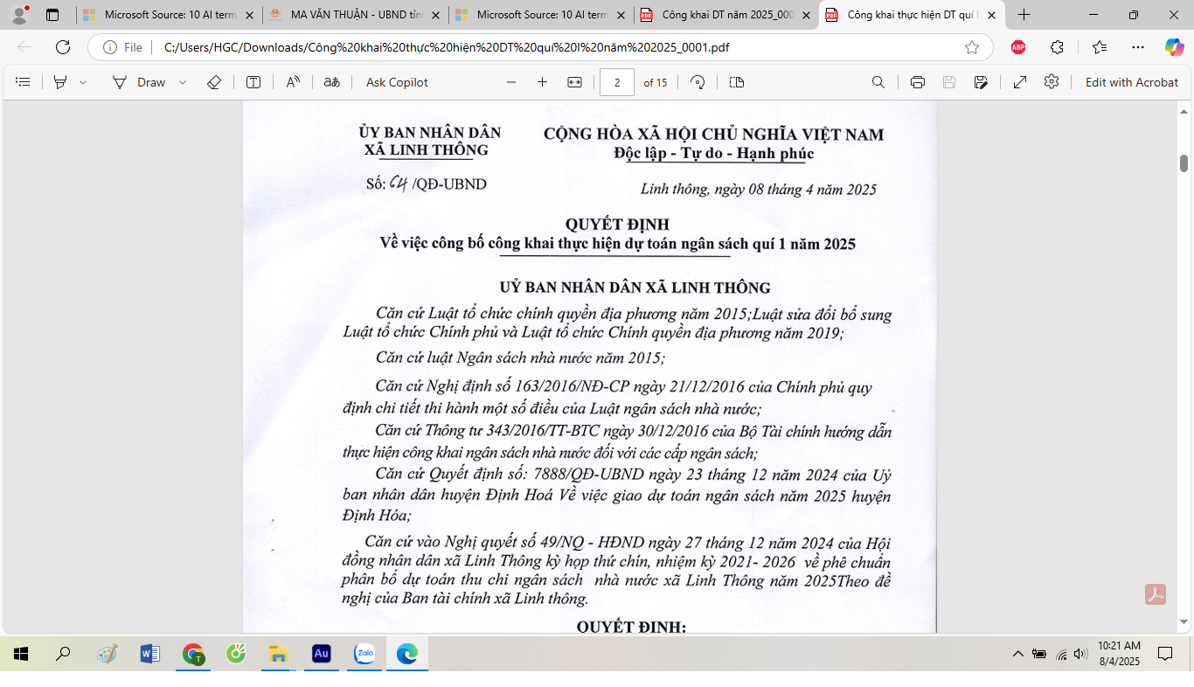Rotate the PDF page

[698, 82]
